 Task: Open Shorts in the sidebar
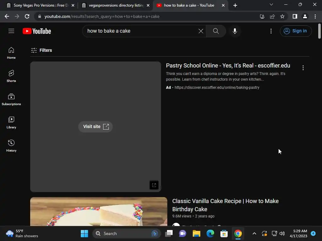[x=11, y=76]
